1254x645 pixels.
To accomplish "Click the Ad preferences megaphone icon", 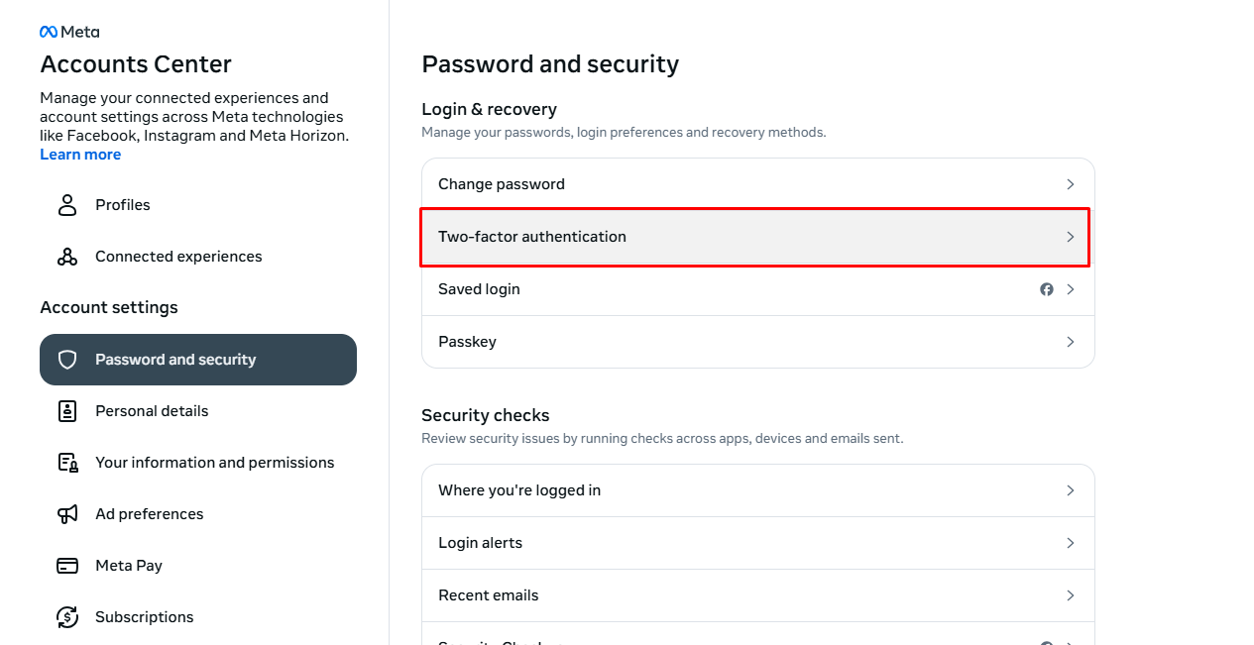I will click(x=67, y=514).
